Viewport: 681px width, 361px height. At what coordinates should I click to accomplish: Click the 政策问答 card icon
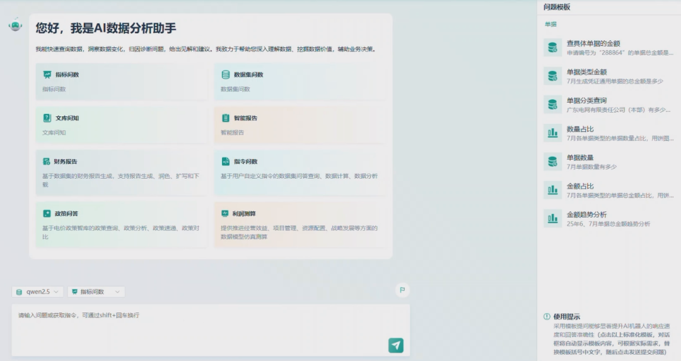(x=47, y=213)
